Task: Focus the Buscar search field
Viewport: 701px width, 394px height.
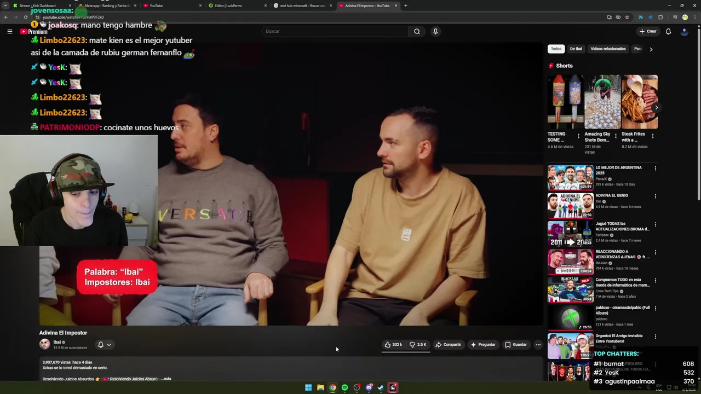Action: coord(335,31)
